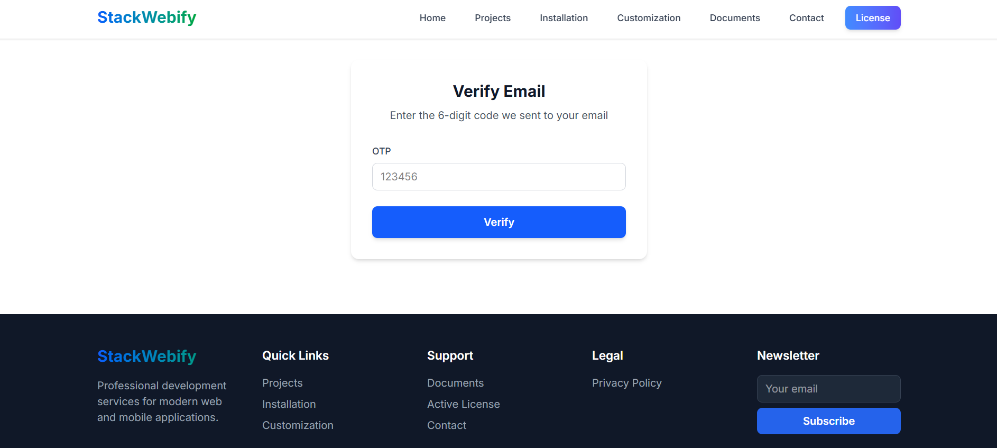Navigate to Contact in header

point(806,18)
